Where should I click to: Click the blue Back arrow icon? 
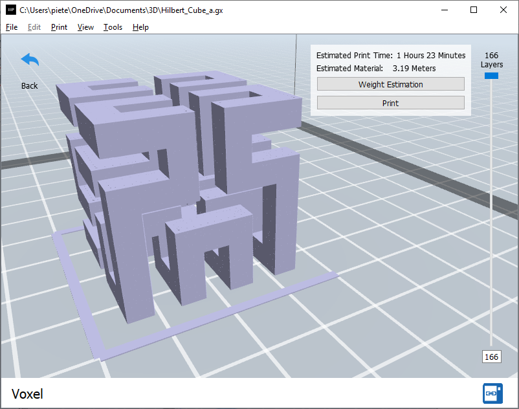click(x=30, y=60)
